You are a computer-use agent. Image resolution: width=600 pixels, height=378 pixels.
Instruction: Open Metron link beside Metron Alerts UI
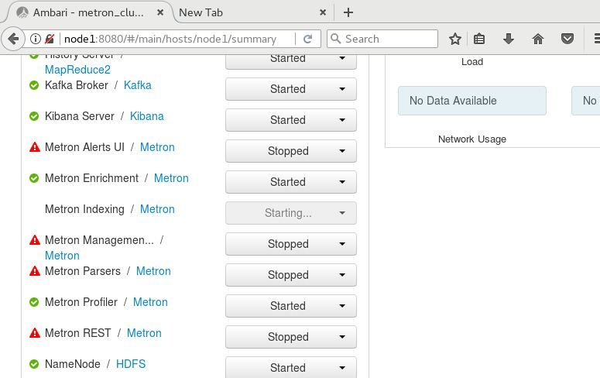pos(157,147)
